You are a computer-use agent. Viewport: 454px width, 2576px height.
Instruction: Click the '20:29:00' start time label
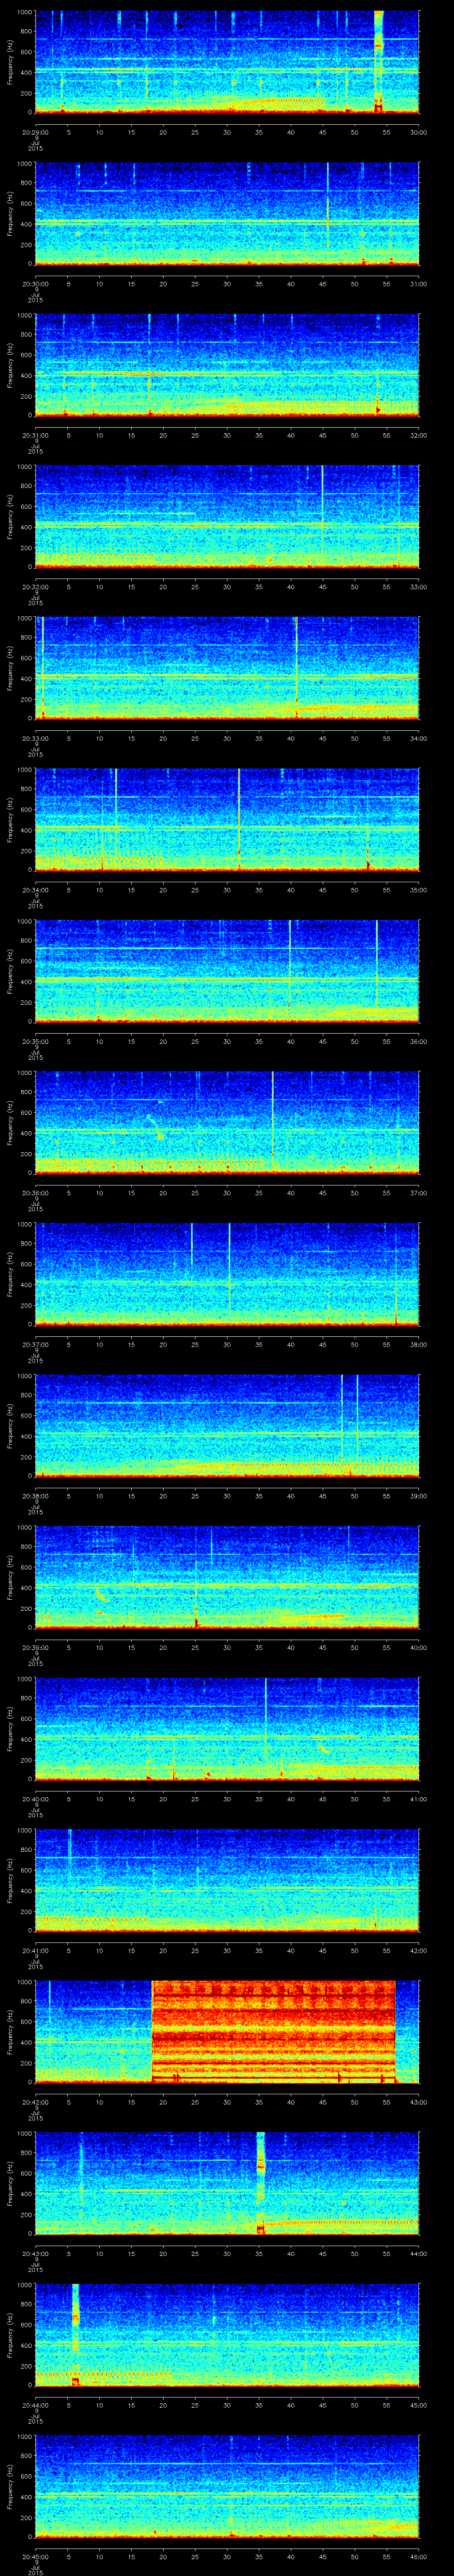coord(35,131)
